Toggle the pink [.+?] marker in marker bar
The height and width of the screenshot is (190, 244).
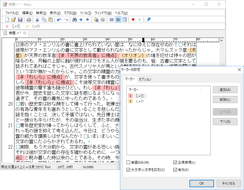tap(13, 26)
